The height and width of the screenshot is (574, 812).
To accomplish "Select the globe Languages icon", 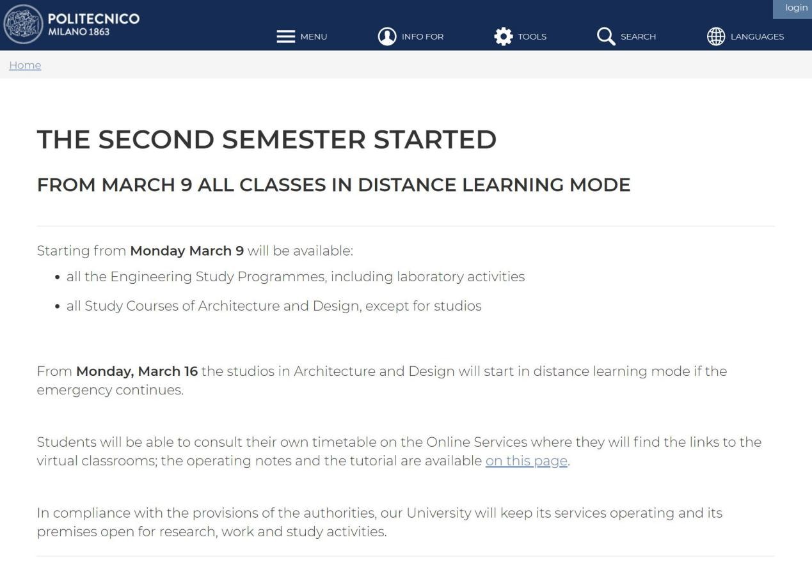I will [x=716, y=36].
